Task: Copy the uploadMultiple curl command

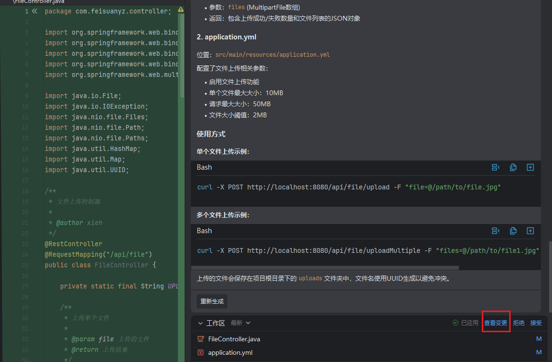Action: coord(513,231)
